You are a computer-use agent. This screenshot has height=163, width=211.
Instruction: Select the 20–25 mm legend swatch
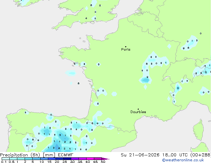59,159
